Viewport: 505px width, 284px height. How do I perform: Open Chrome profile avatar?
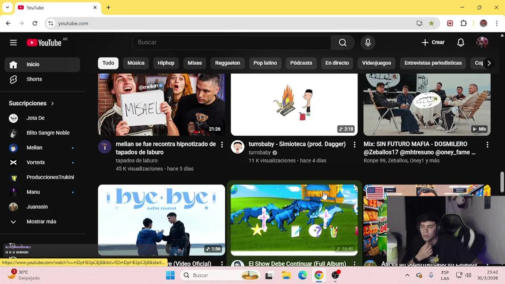point(483,23)
